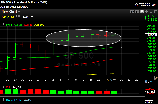
Task: Minimize the chart window
Action: pos(151,12)
